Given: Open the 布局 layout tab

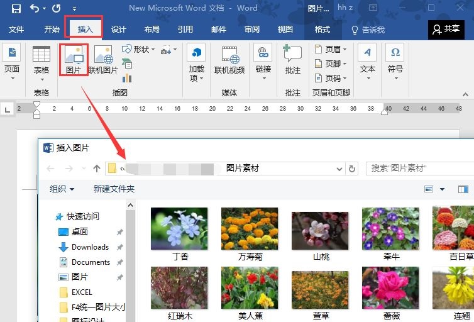Looking at the screenshot, I should tap(152, 30).
